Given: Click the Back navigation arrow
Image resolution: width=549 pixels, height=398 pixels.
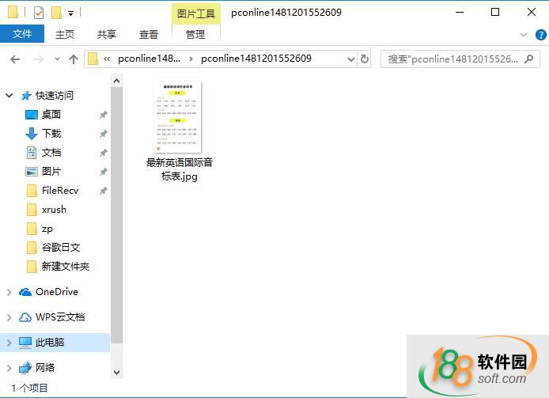Looking at the screenshot, I should (15, 59).
